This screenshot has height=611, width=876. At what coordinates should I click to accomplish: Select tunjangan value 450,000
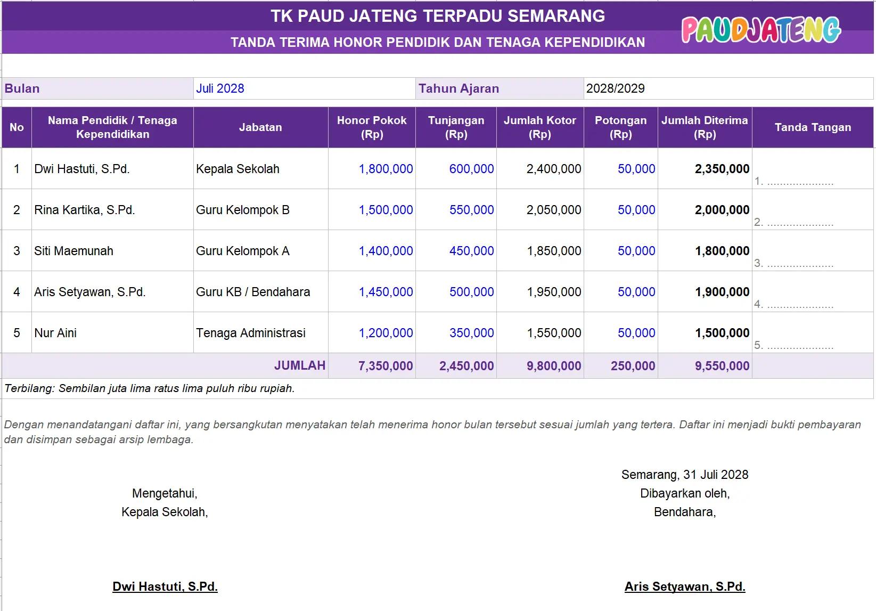coord(456,251)
